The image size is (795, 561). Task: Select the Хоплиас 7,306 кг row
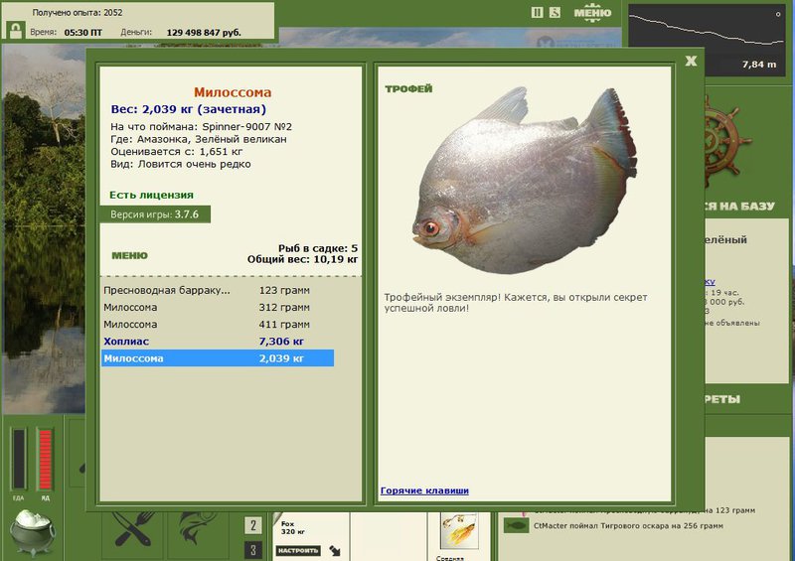[217, 342]
